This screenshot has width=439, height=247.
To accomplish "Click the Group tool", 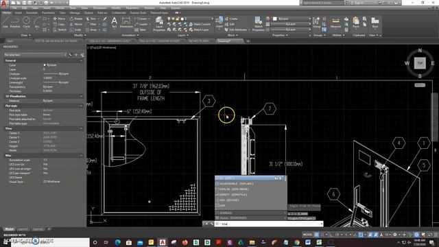I will point(317,23).
